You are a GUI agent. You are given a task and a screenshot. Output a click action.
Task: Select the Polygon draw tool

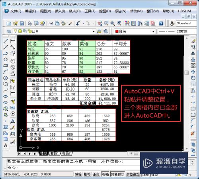pyautogui.click(x=6, y=59)
